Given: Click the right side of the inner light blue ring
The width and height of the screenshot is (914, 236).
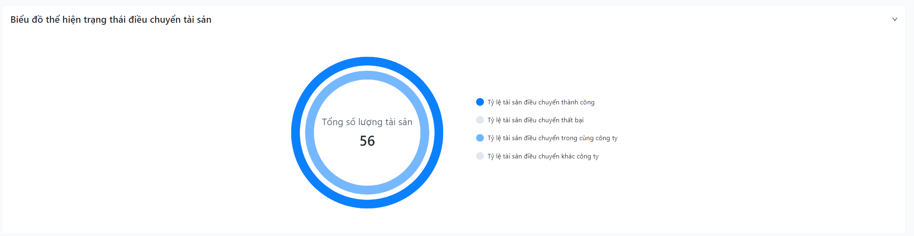Looking at the screenshot, I should pos(425,132).
